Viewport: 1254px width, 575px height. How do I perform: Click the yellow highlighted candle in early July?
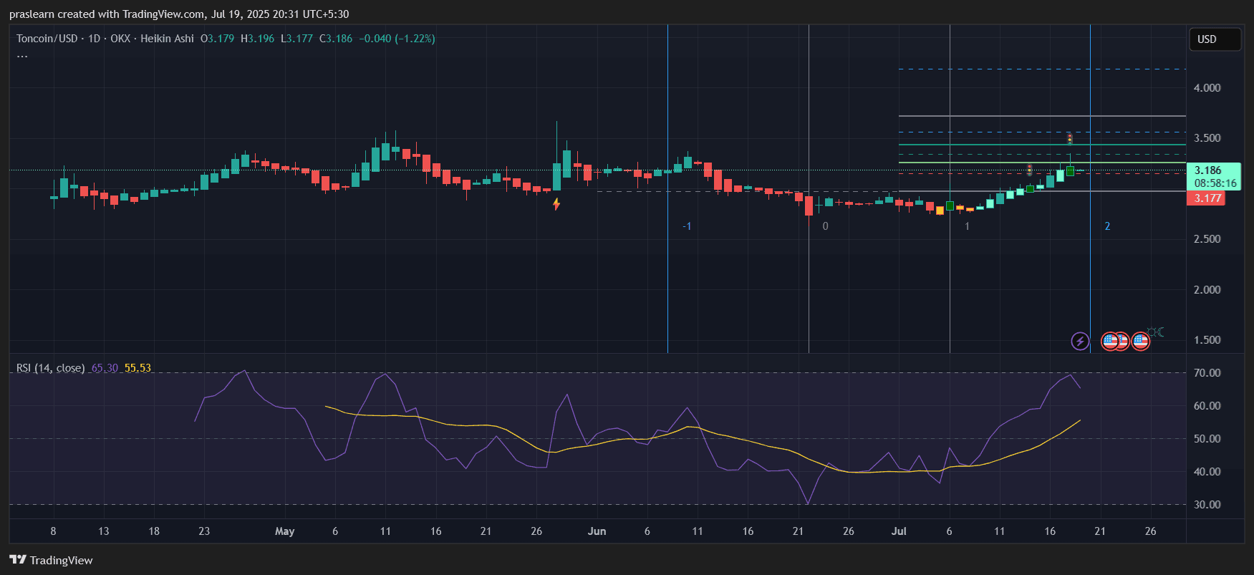[940, 210]
